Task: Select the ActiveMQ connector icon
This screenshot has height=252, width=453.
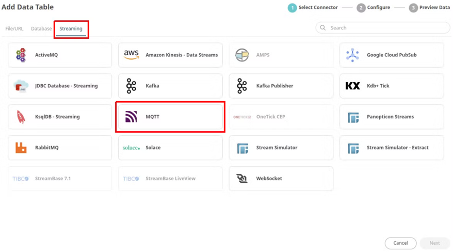Action: coord(21,55)
